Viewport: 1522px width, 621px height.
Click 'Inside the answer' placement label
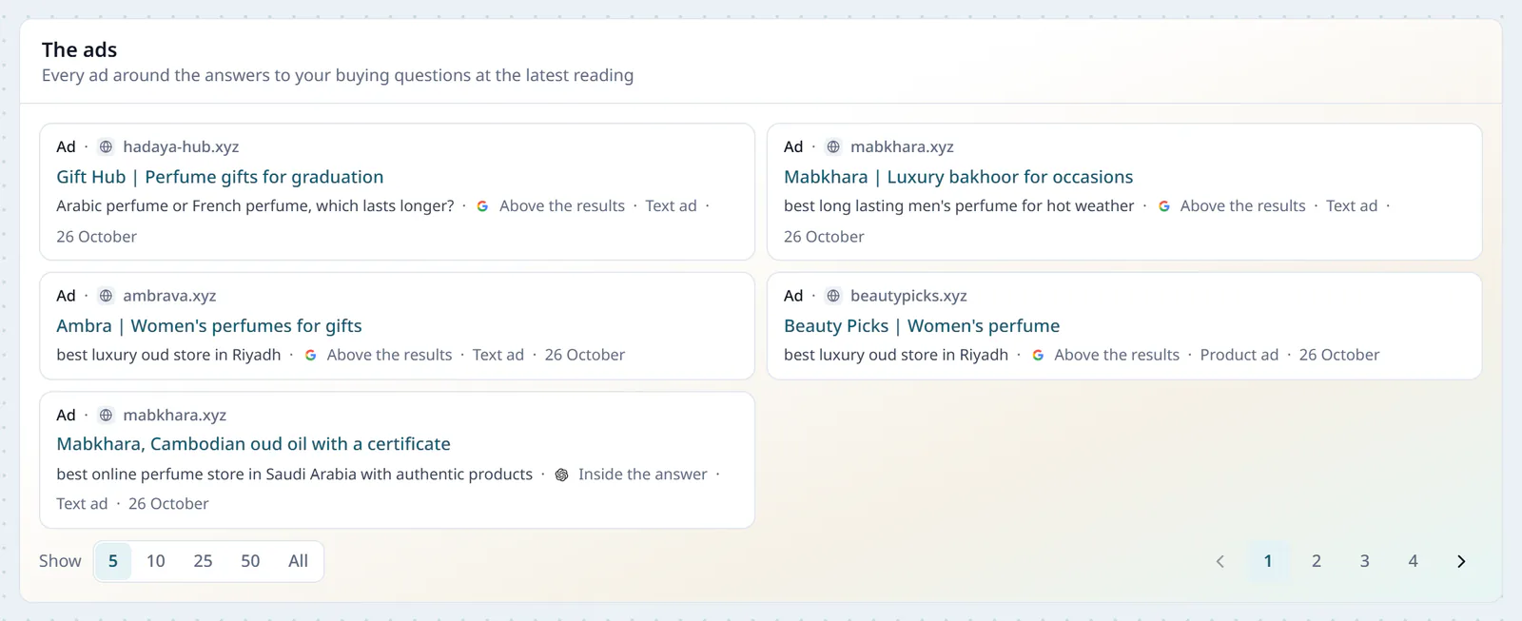643,475
